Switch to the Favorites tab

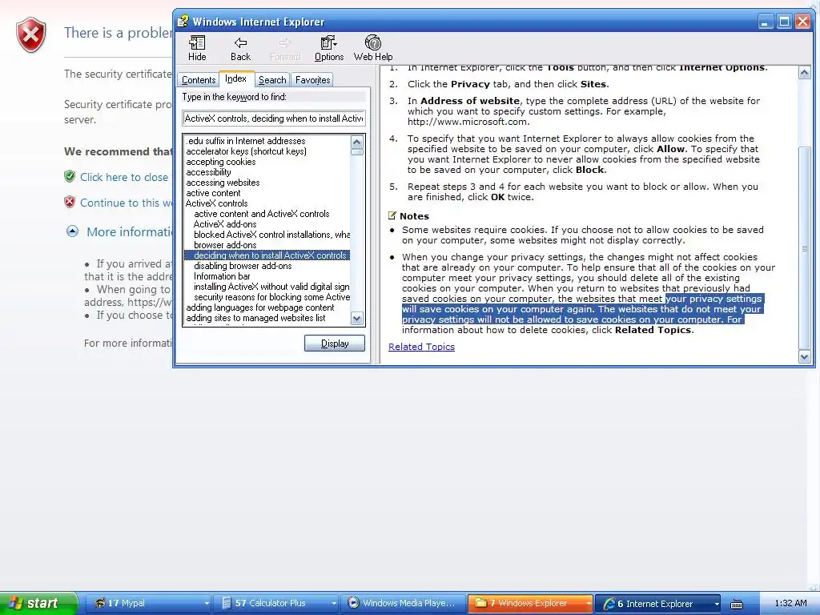pyautogui.click(x=313, y=79)
